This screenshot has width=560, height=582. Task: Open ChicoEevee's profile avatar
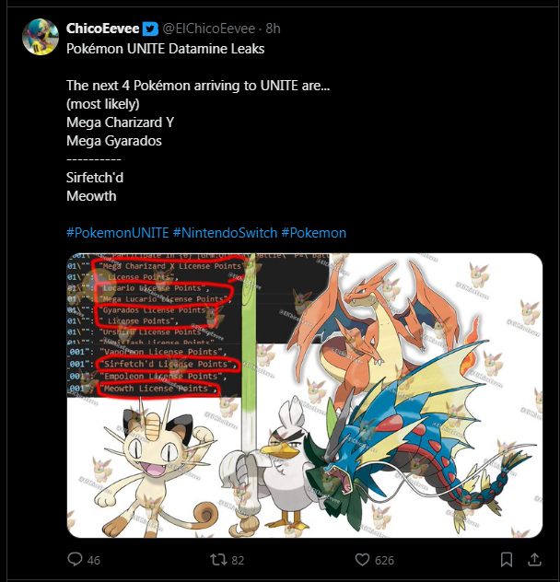(x=41, y=37)
